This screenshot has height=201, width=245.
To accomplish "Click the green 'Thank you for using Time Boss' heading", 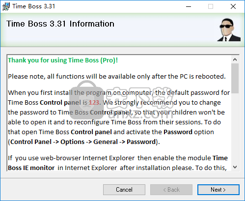I will click(x=63, y=60).
